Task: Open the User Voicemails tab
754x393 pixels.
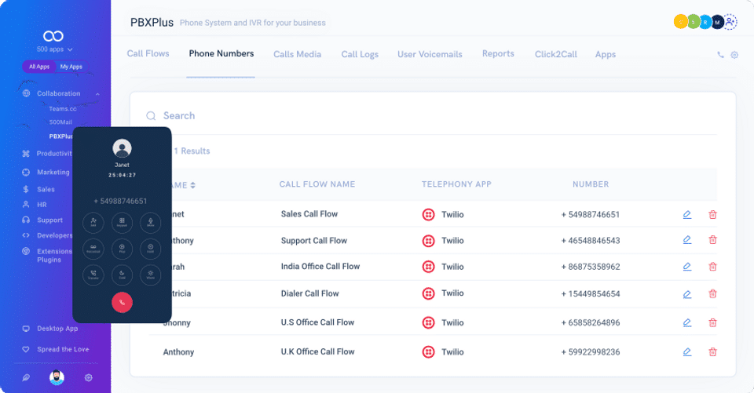Action: [430, 54]
